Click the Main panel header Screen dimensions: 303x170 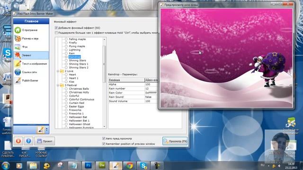(31, 21)
